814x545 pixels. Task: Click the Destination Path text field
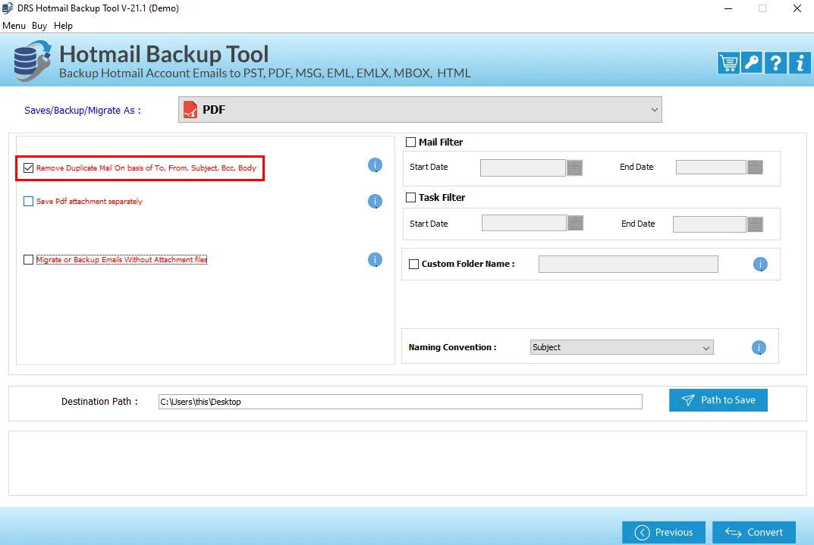point(401,402)
